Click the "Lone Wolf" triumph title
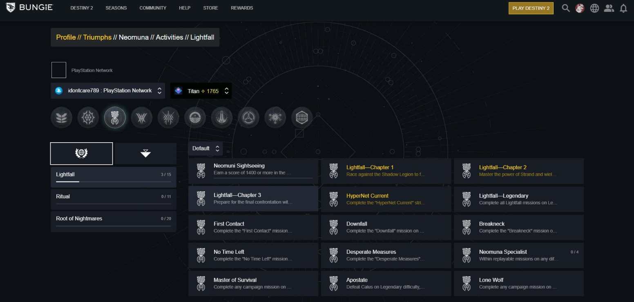The height and width of the screenshot is (302, 634). point(491,280)
